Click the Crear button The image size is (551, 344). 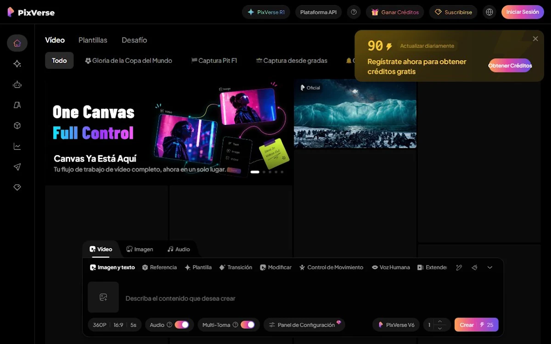(x=476, y=325)
